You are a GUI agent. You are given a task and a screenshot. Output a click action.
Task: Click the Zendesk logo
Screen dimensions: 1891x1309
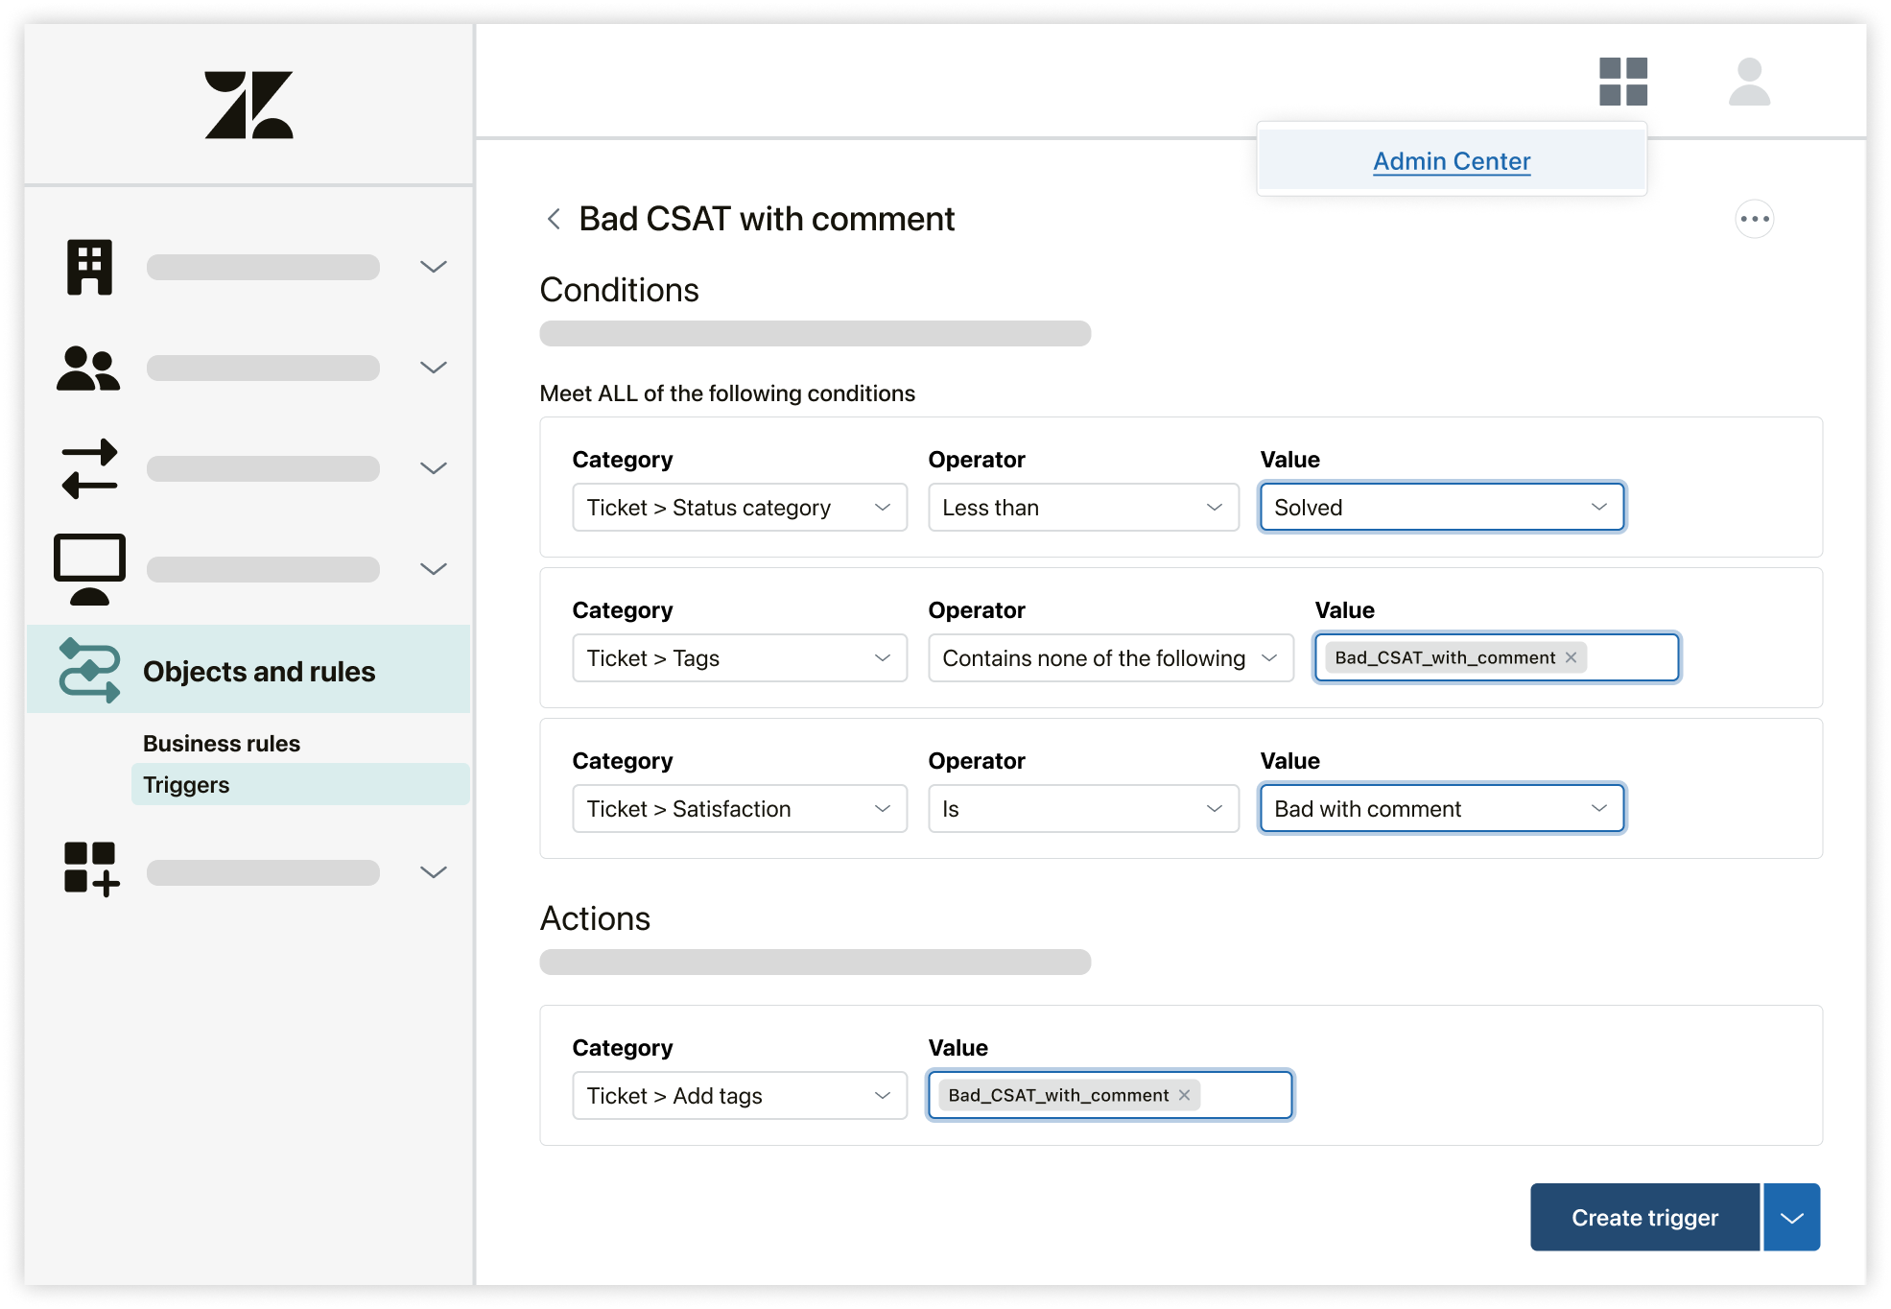248,105
